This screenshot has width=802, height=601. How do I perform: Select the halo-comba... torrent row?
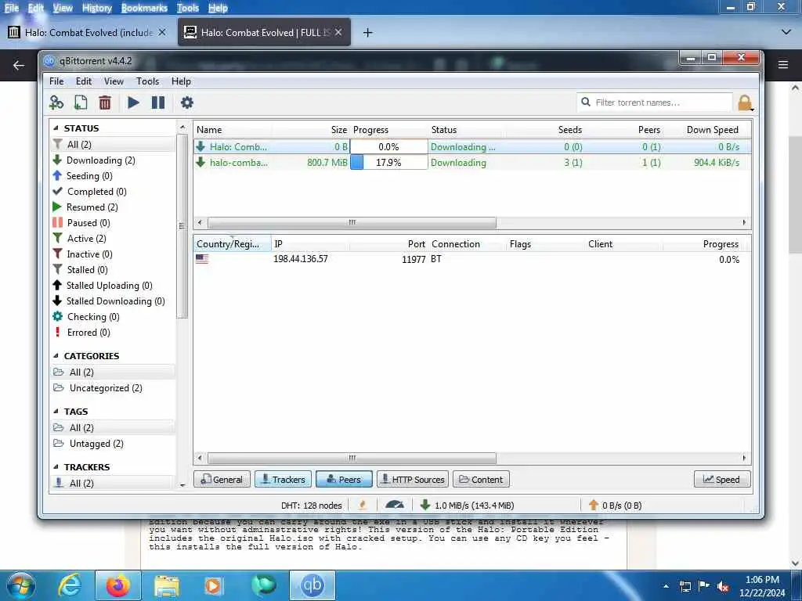[x=472, y=163]
